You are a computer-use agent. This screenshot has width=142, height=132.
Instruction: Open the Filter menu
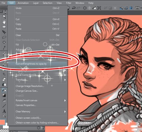pos(69,3)
